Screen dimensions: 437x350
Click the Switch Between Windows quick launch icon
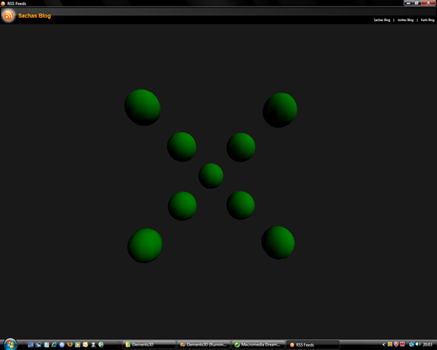(39, 345)
